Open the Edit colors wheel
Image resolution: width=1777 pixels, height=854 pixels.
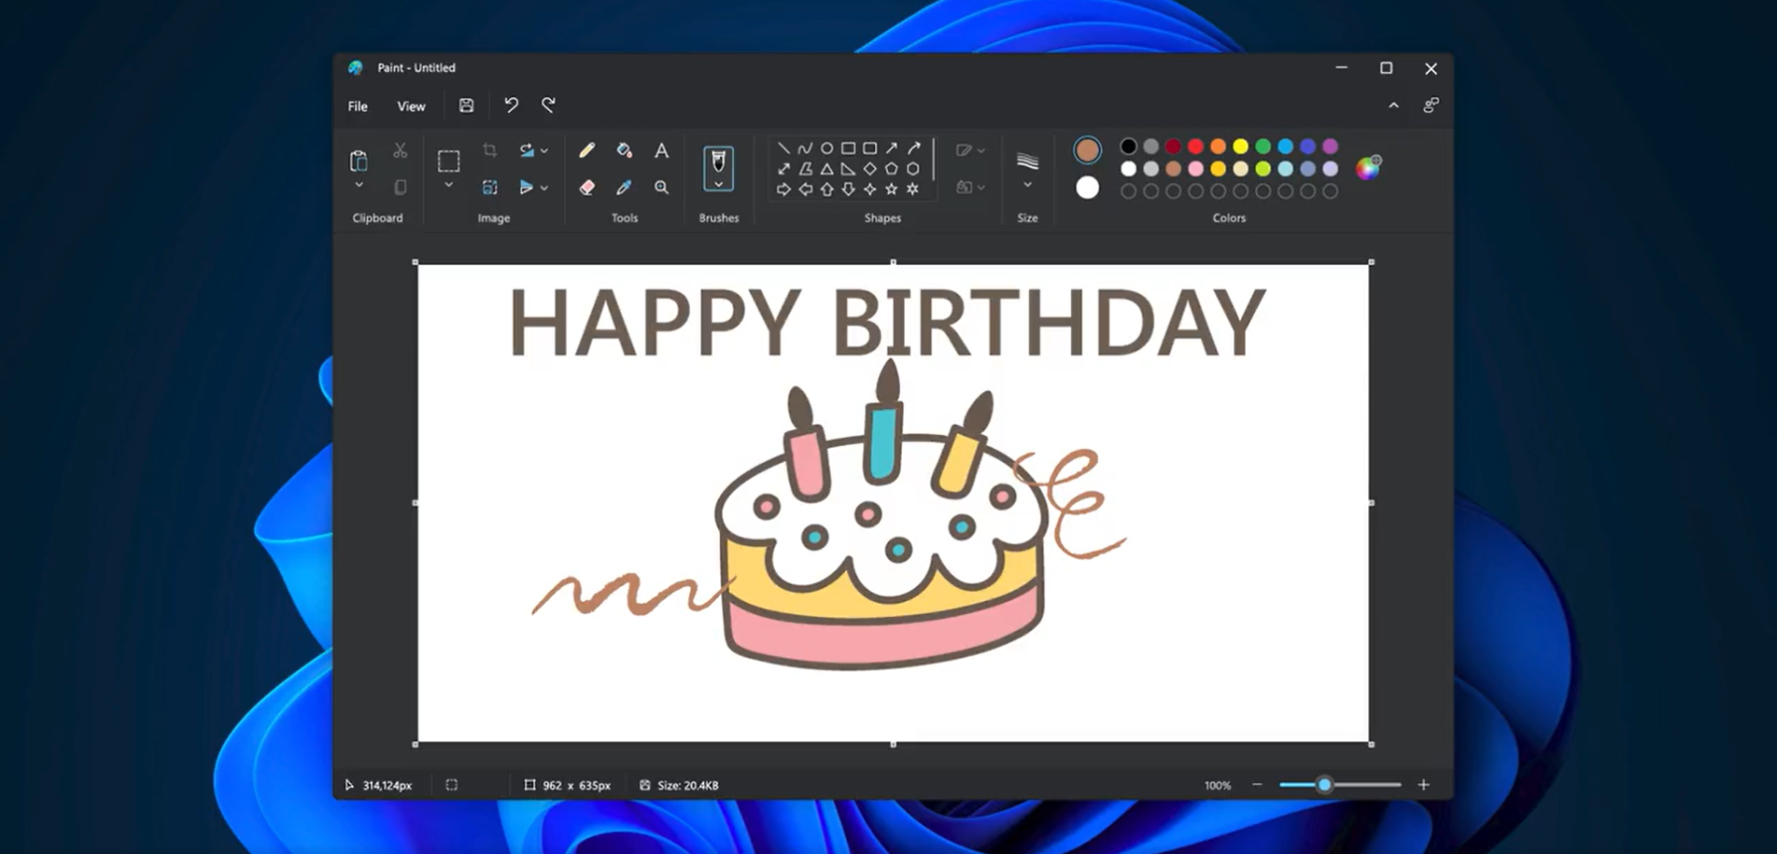(1368, 168)
